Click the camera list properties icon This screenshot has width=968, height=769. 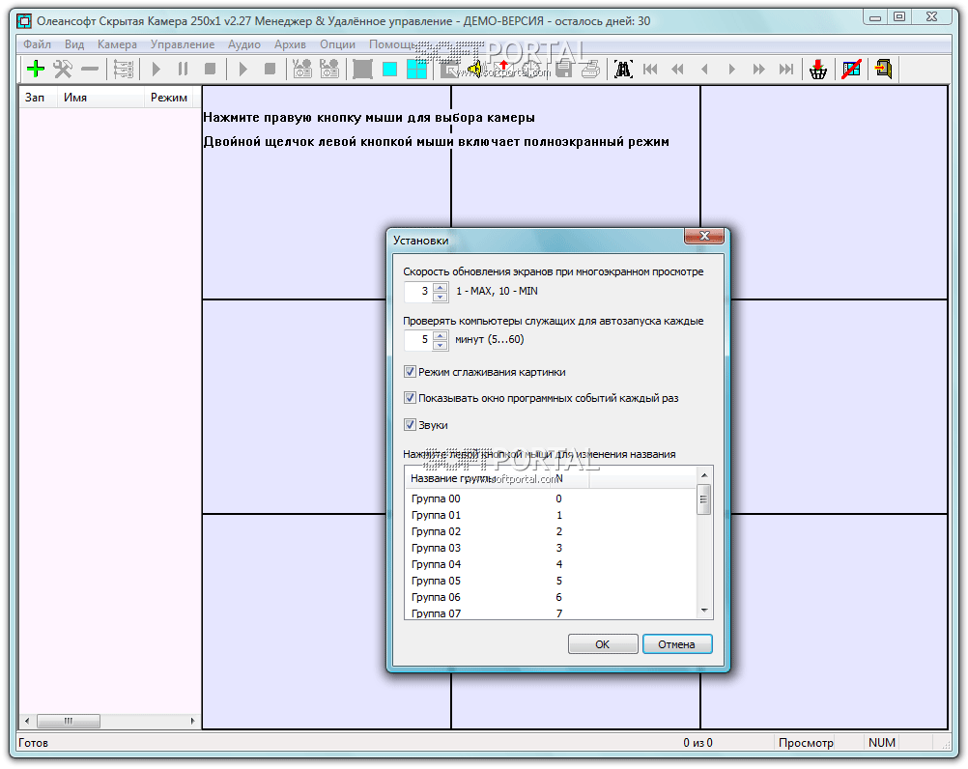click(123, 69)
